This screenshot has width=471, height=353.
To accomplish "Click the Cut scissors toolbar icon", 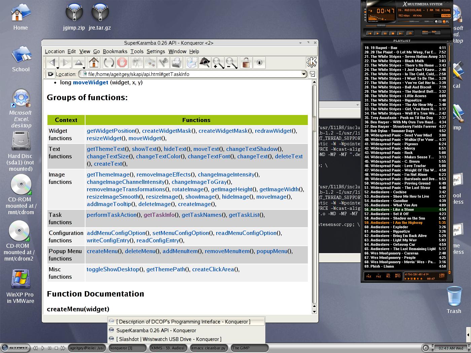I will tap(137, 63).
